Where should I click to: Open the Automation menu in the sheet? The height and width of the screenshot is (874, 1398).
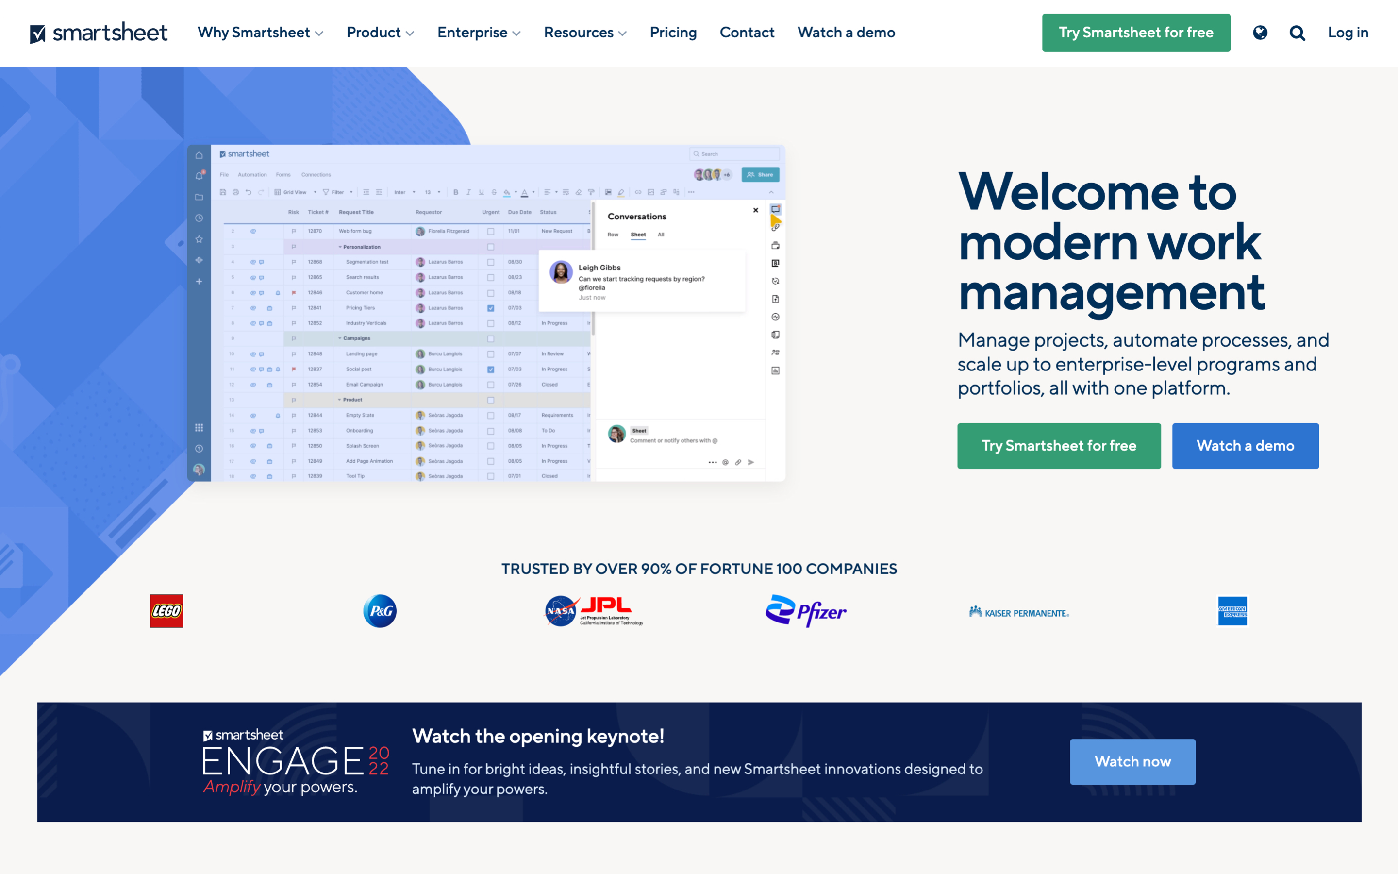tap(253, 175)
